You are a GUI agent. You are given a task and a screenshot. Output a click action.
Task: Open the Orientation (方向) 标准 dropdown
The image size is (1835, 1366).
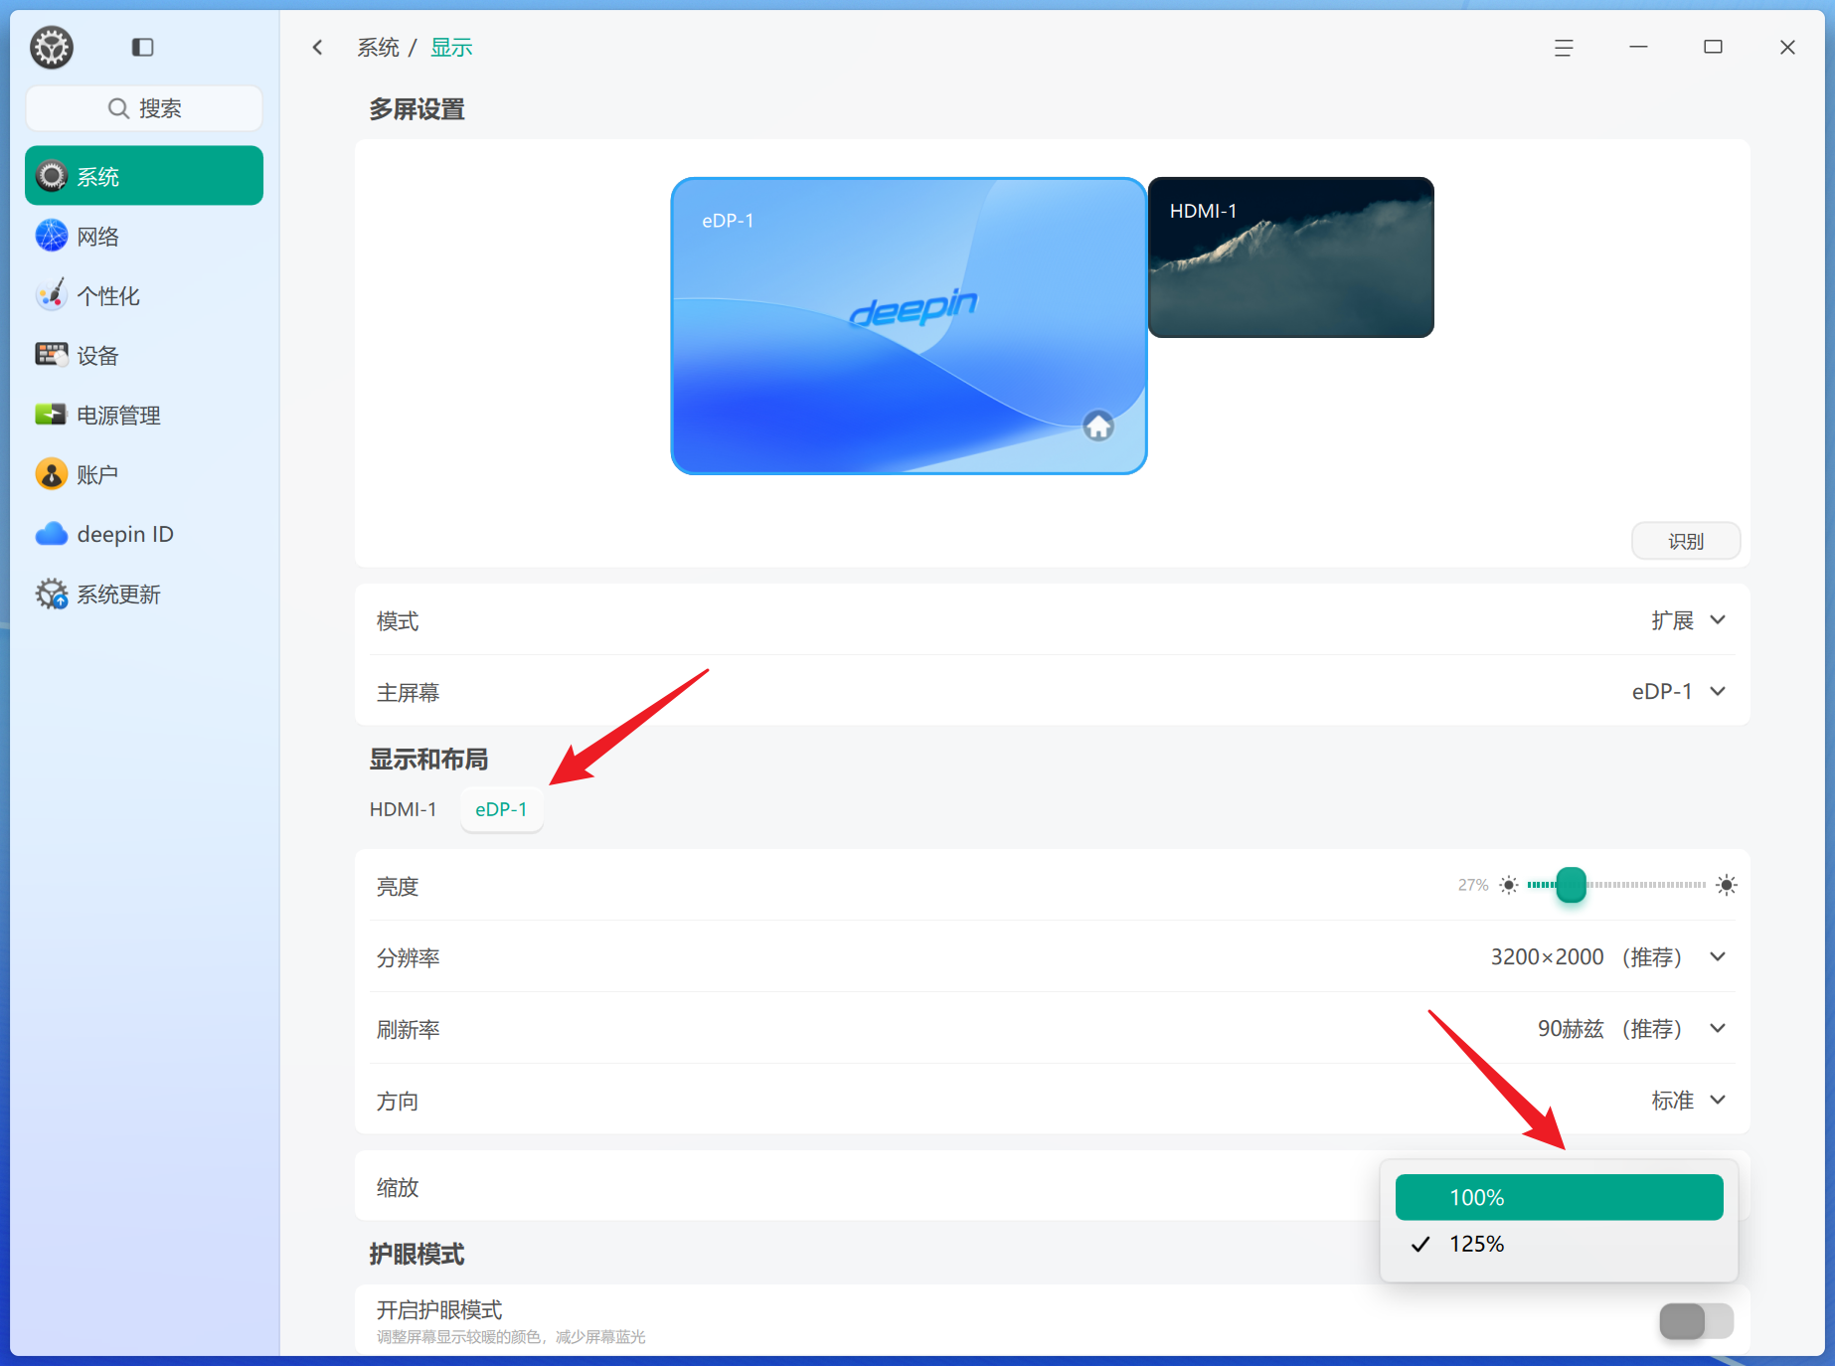coord(1688,1100)
